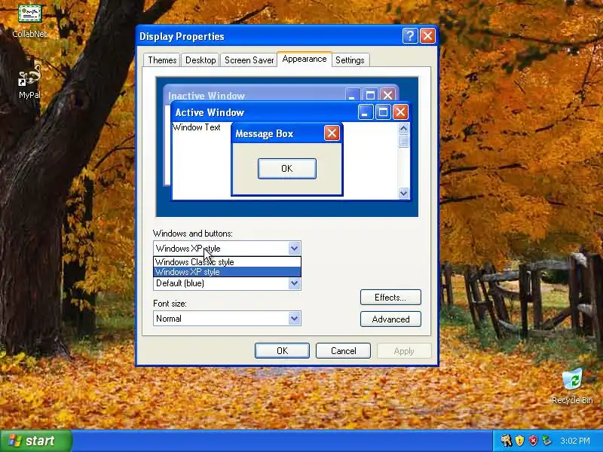
Task: Select the MyPal desktop shortcut icon
Action: (29, 81)
